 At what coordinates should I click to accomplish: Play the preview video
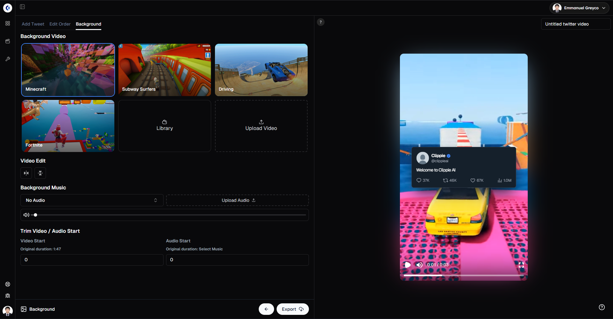408,265
